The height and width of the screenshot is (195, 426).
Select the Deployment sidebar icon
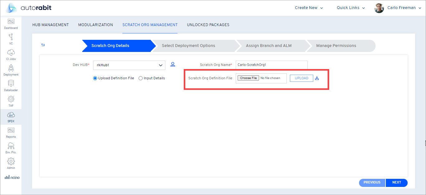(11, 69)
